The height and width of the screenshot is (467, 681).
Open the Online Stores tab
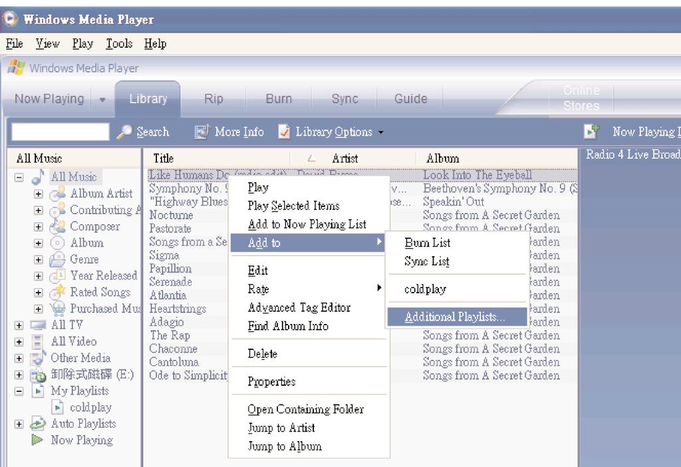coord(581,98)
